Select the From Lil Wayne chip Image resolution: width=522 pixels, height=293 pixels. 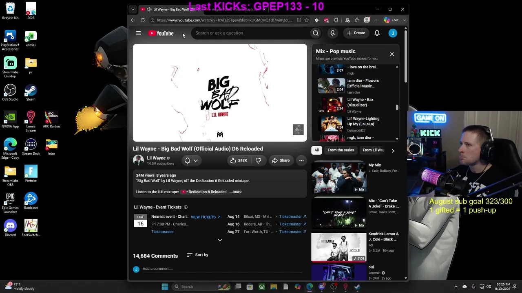pyautogui.click(x=373, y=150)
